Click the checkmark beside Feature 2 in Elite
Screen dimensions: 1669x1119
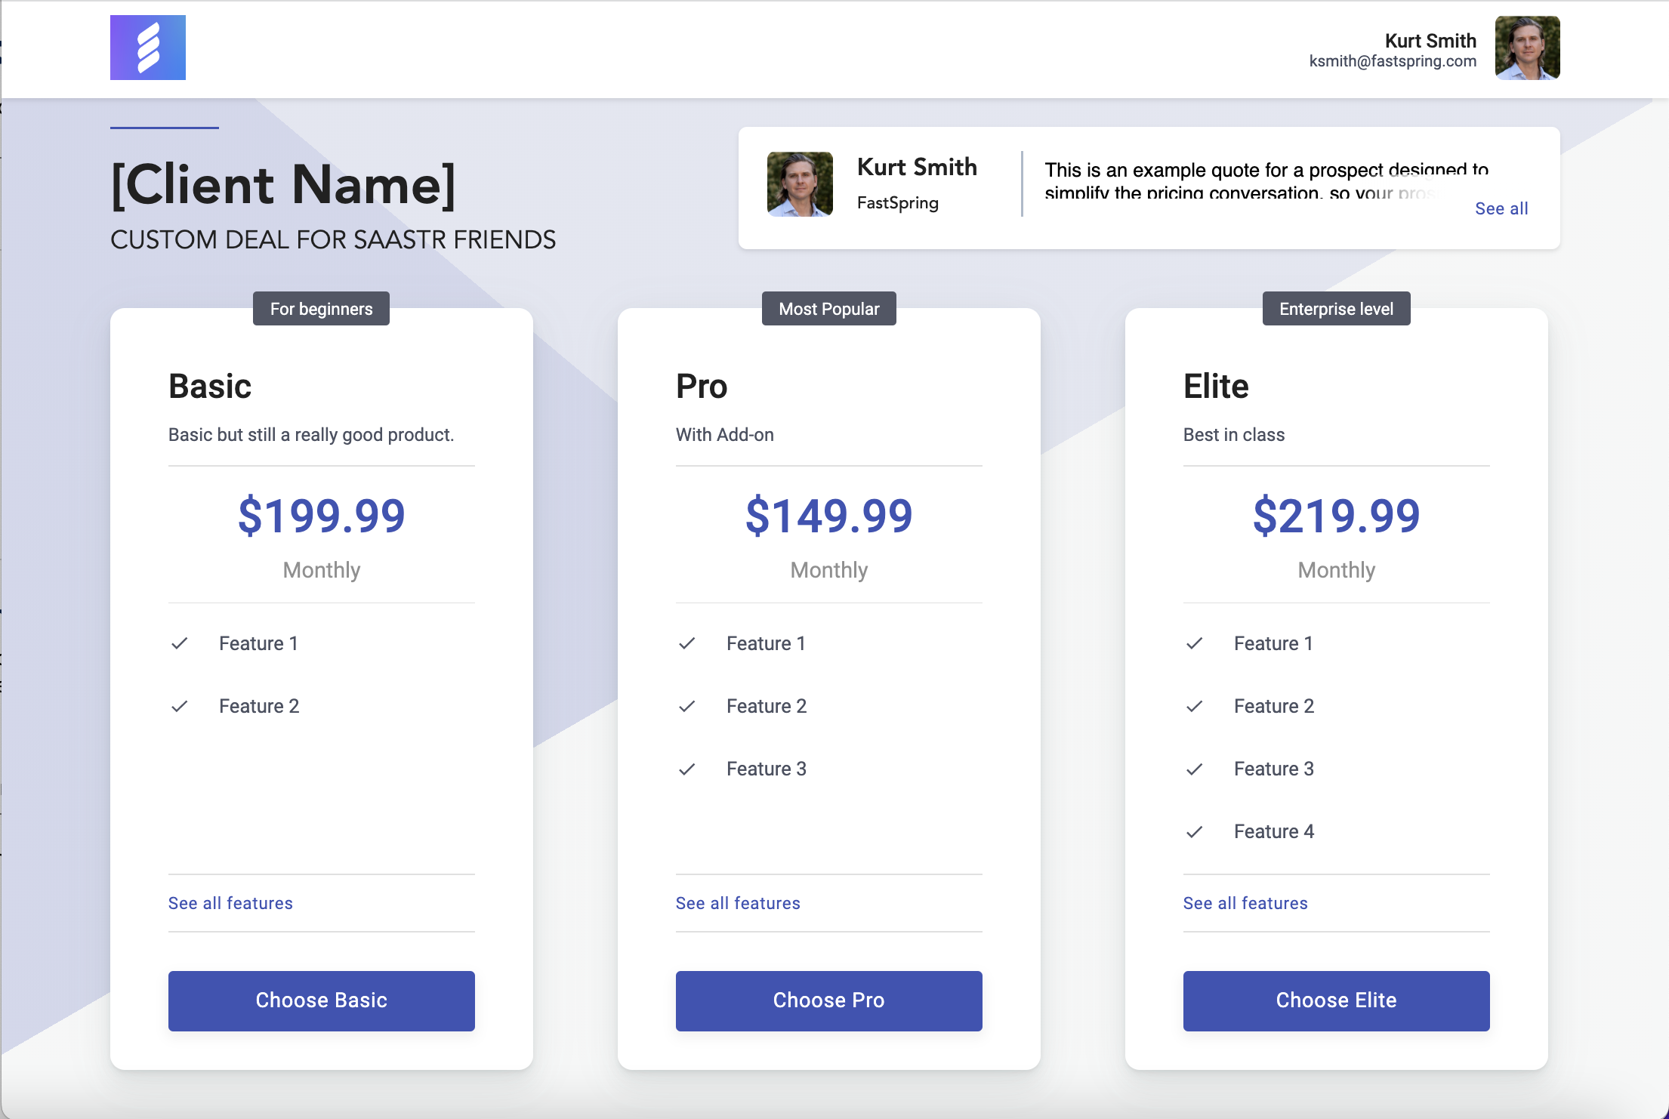[1194, 707]
